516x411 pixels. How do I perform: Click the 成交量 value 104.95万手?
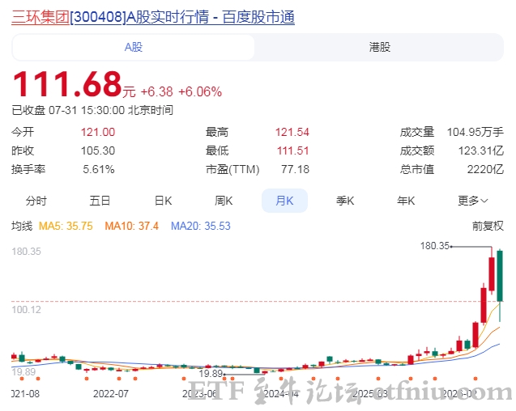(475, 132)
